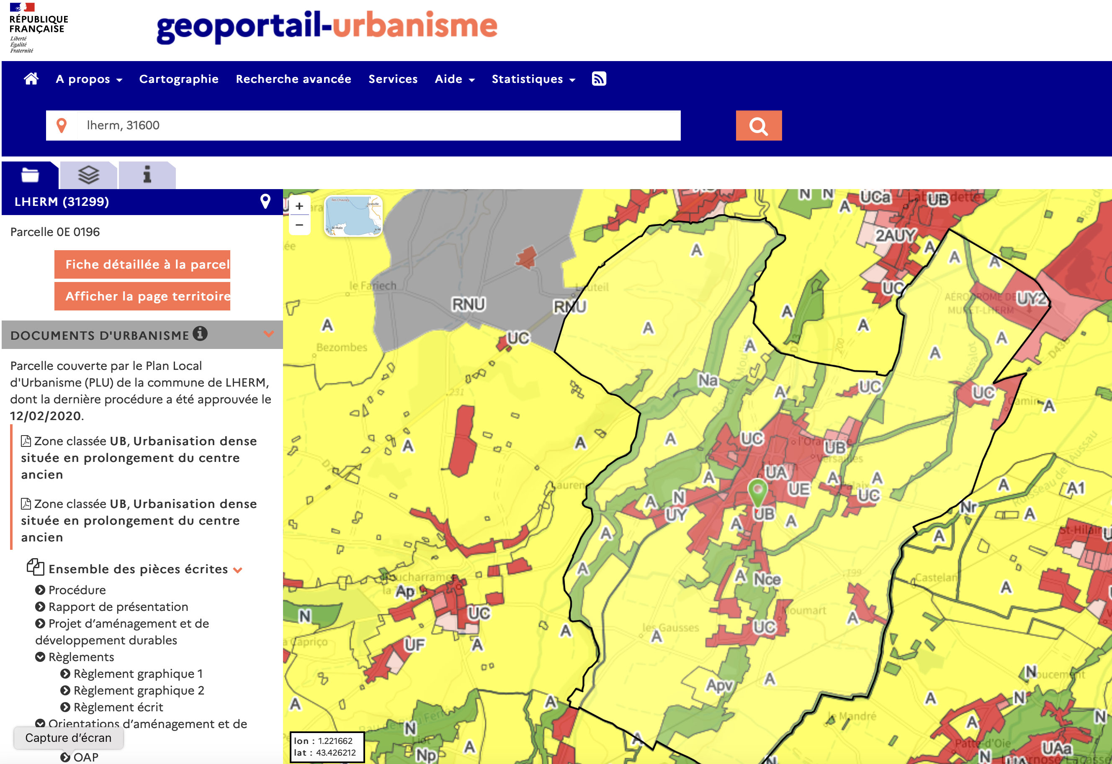The width and height of the screenshot is (1112, 764).
Task: Open the A propos dropdown menu
Action: click(89, 79)
